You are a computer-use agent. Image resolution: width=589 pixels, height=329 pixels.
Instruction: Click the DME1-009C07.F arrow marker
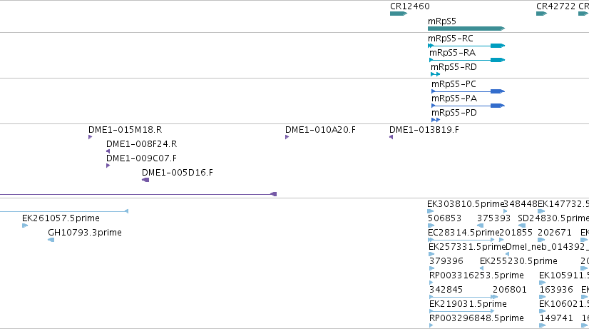pyautogui.click(x=108, y=166)
